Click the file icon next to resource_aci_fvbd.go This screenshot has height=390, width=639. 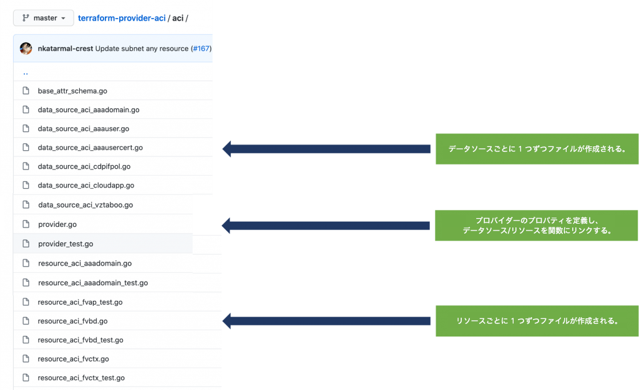click(x=26, y=321)
